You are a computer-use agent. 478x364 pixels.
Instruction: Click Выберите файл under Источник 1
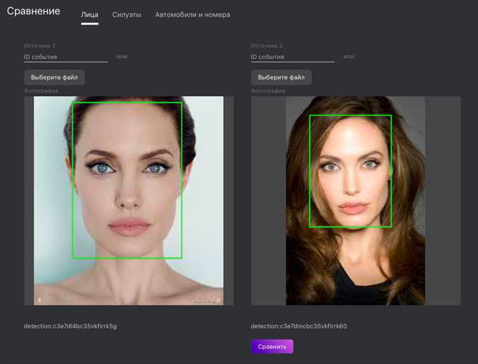tap(54, 77)
